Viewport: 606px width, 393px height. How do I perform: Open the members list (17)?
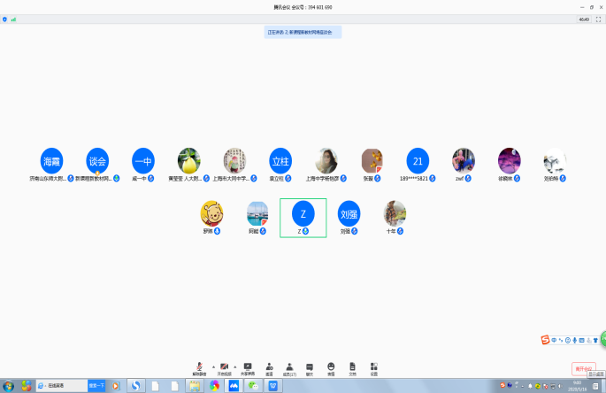(x=289, y=367)
